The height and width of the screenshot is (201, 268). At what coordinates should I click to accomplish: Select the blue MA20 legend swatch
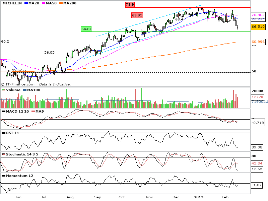(x=26, y=3)
